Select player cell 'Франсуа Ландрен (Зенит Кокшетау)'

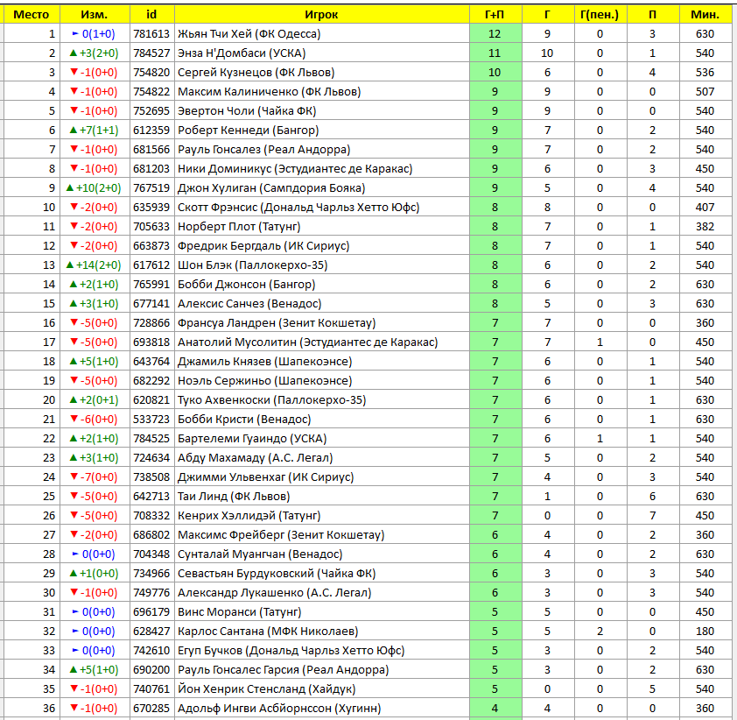pos(321,323)
